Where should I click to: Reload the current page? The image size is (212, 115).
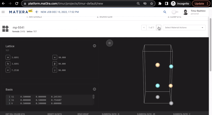point(17,3)
